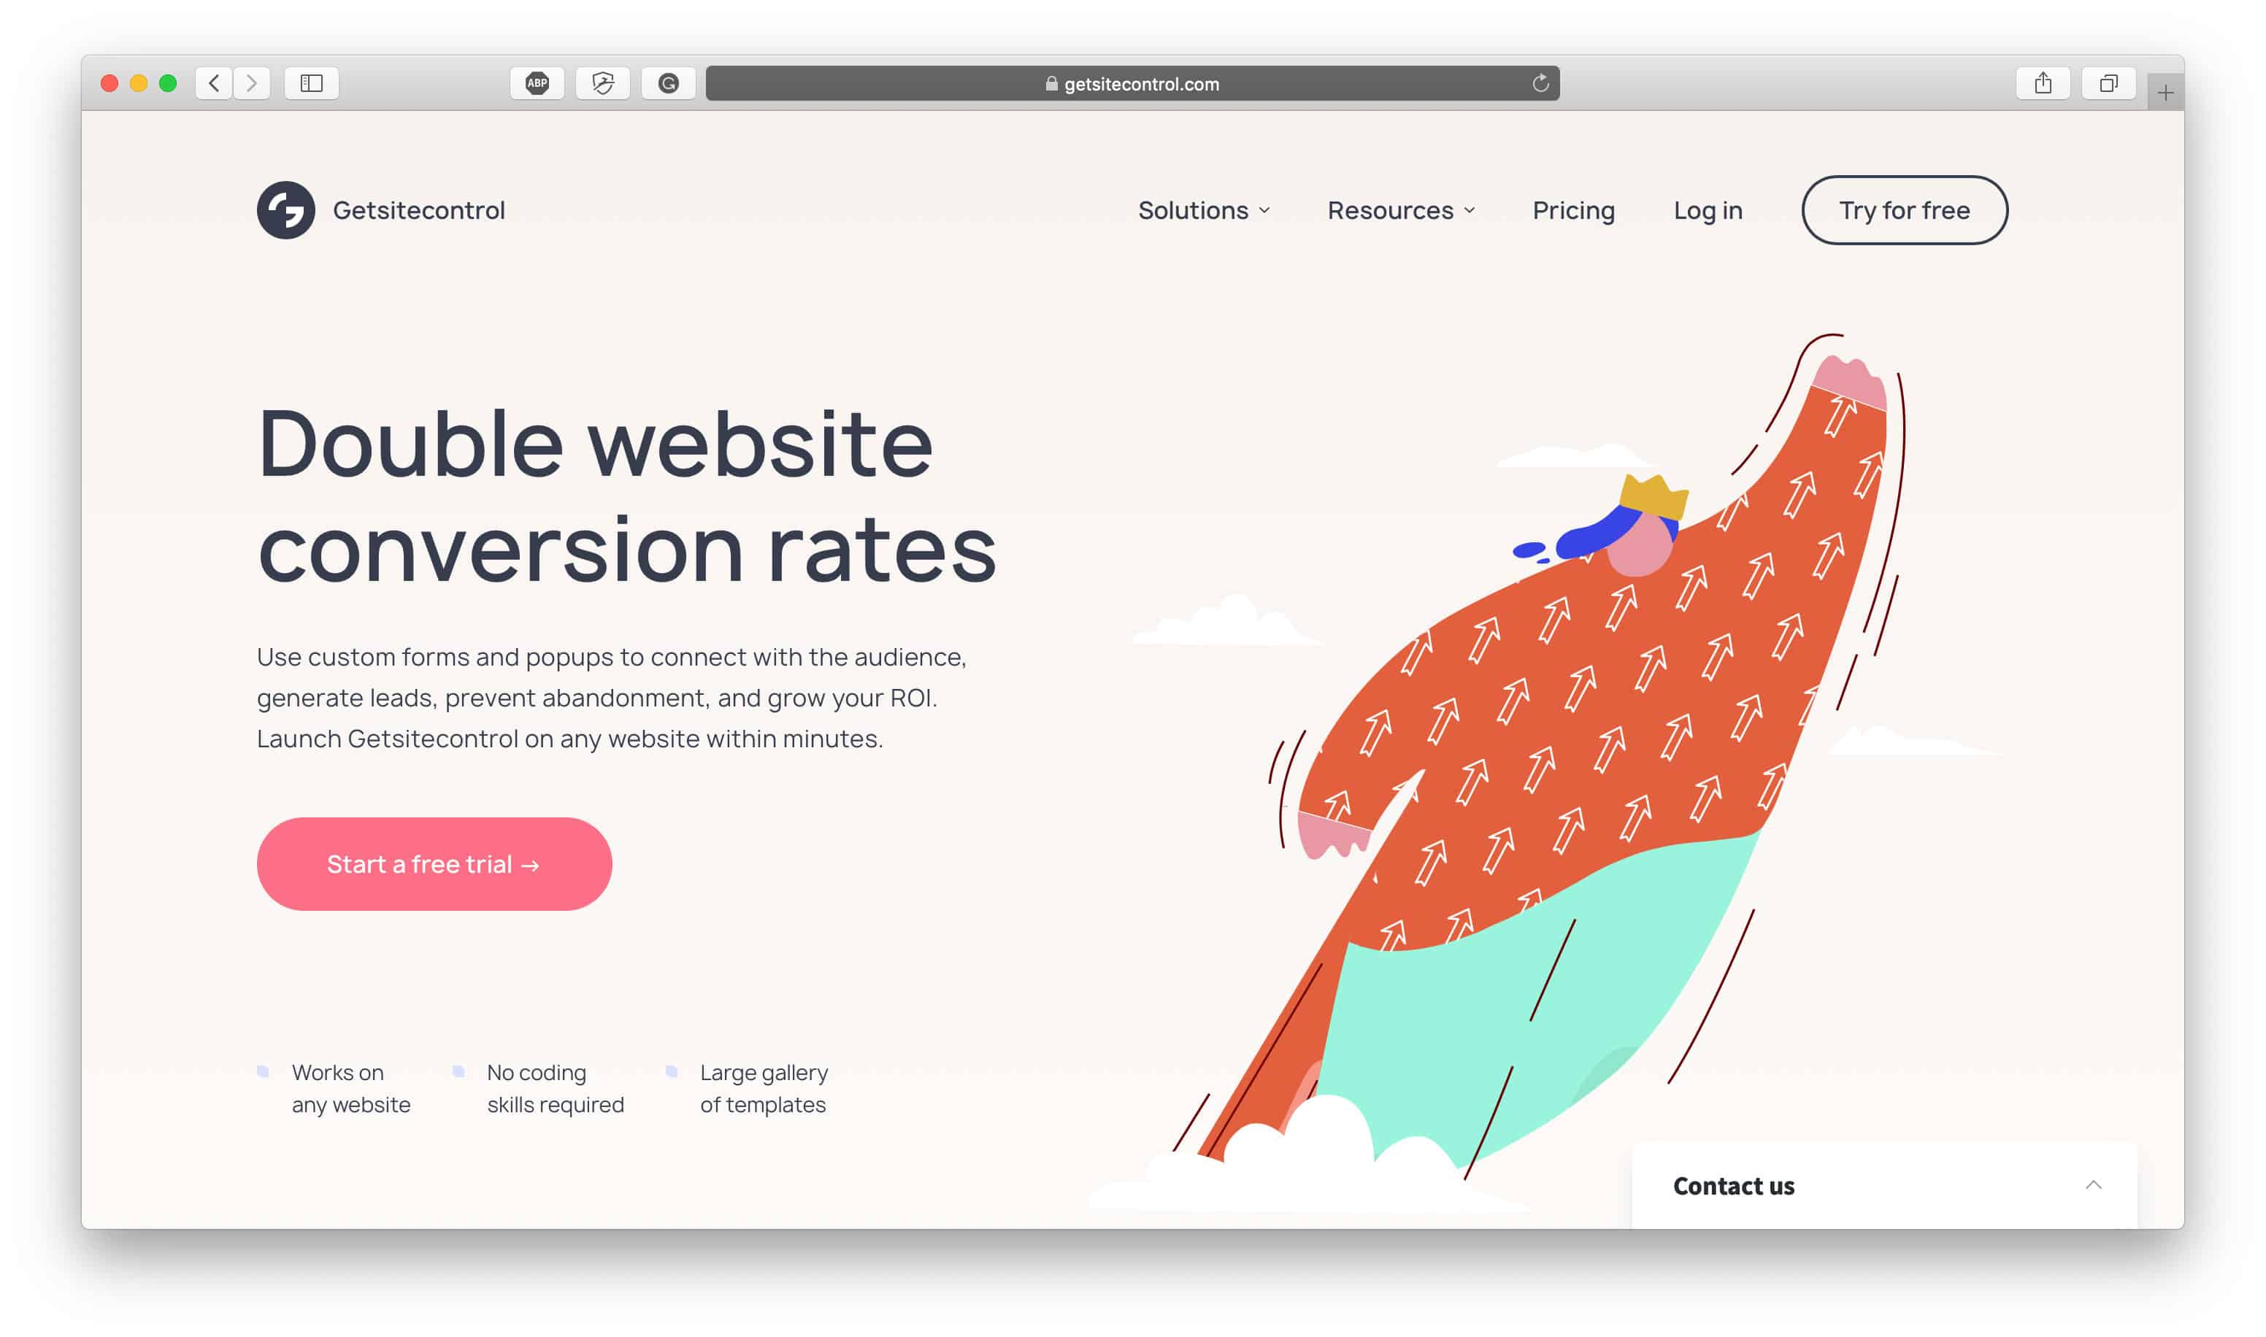Click the shield browser extension icon

point(603,82)
